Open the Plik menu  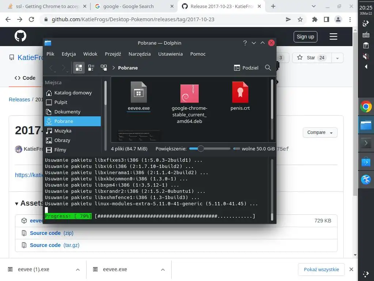[x=50, y=54]
